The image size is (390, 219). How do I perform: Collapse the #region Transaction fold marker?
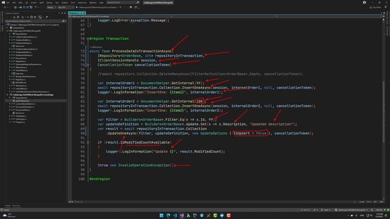tap(88, 39)
